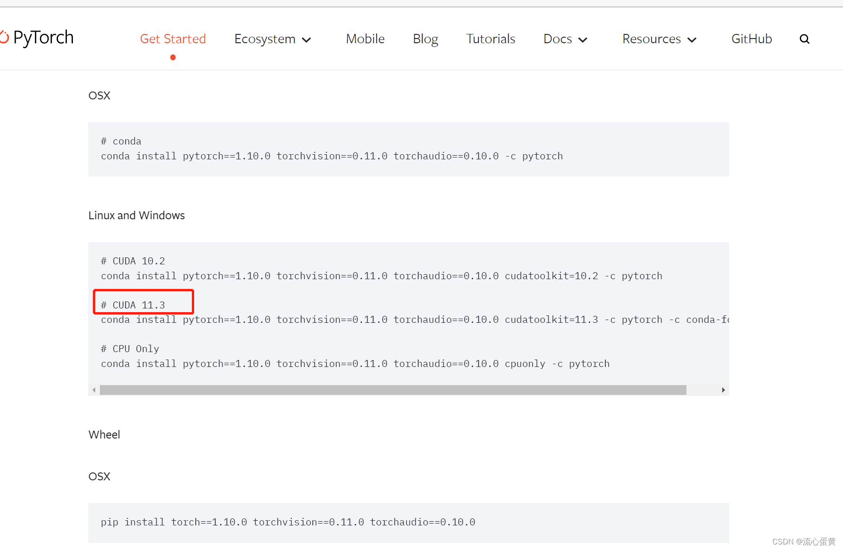Expand the Ecosystem dropdown menu
Screen dimensions: 843x550
(273, 39)
